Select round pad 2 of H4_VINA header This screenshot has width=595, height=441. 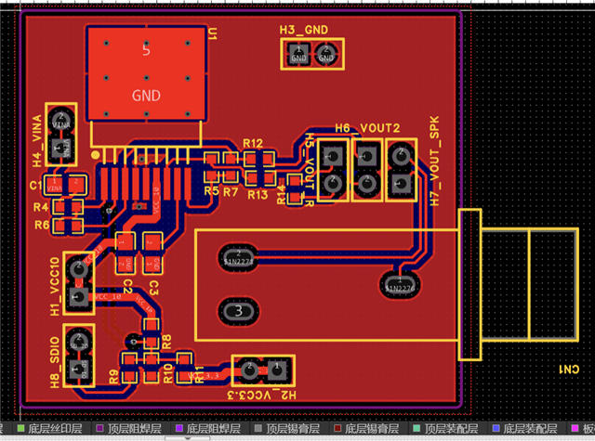(x=61, y=120)
